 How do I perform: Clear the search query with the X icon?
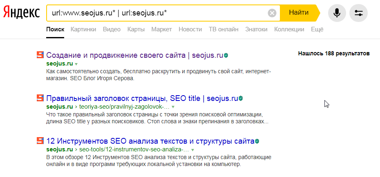(x=272, y=13)
